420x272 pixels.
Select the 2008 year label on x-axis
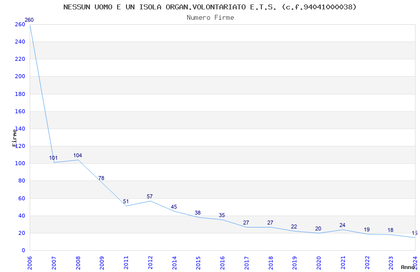click(78, 263)
